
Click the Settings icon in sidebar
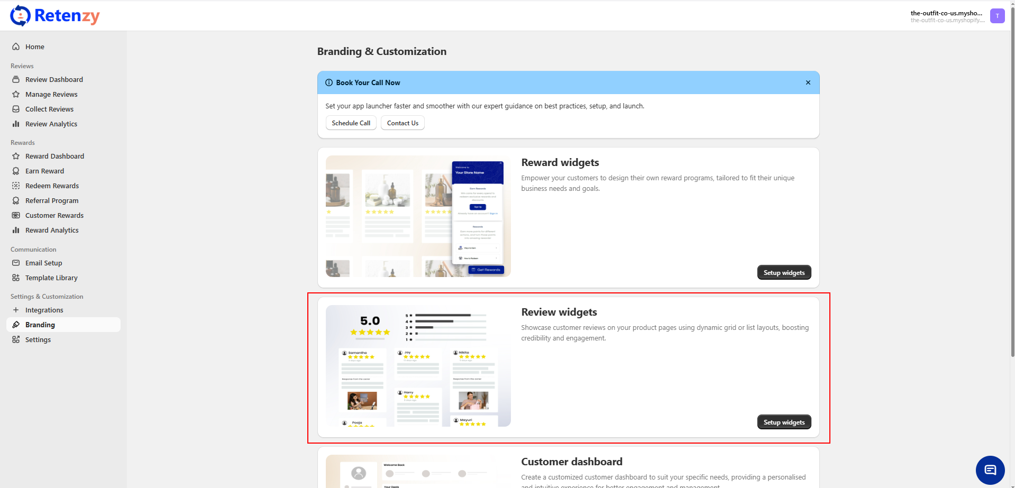coord(16,339)
